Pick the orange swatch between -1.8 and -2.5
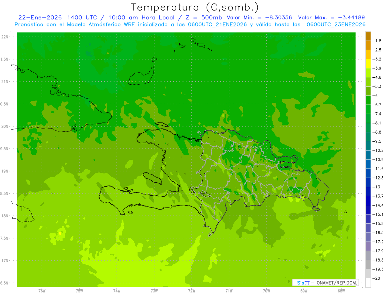This screenshot has width=383, height=295. 368,45
